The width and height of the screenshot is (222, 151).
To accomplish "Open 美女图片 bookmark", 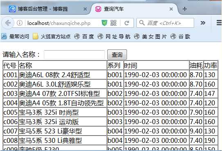I will 150,37.
